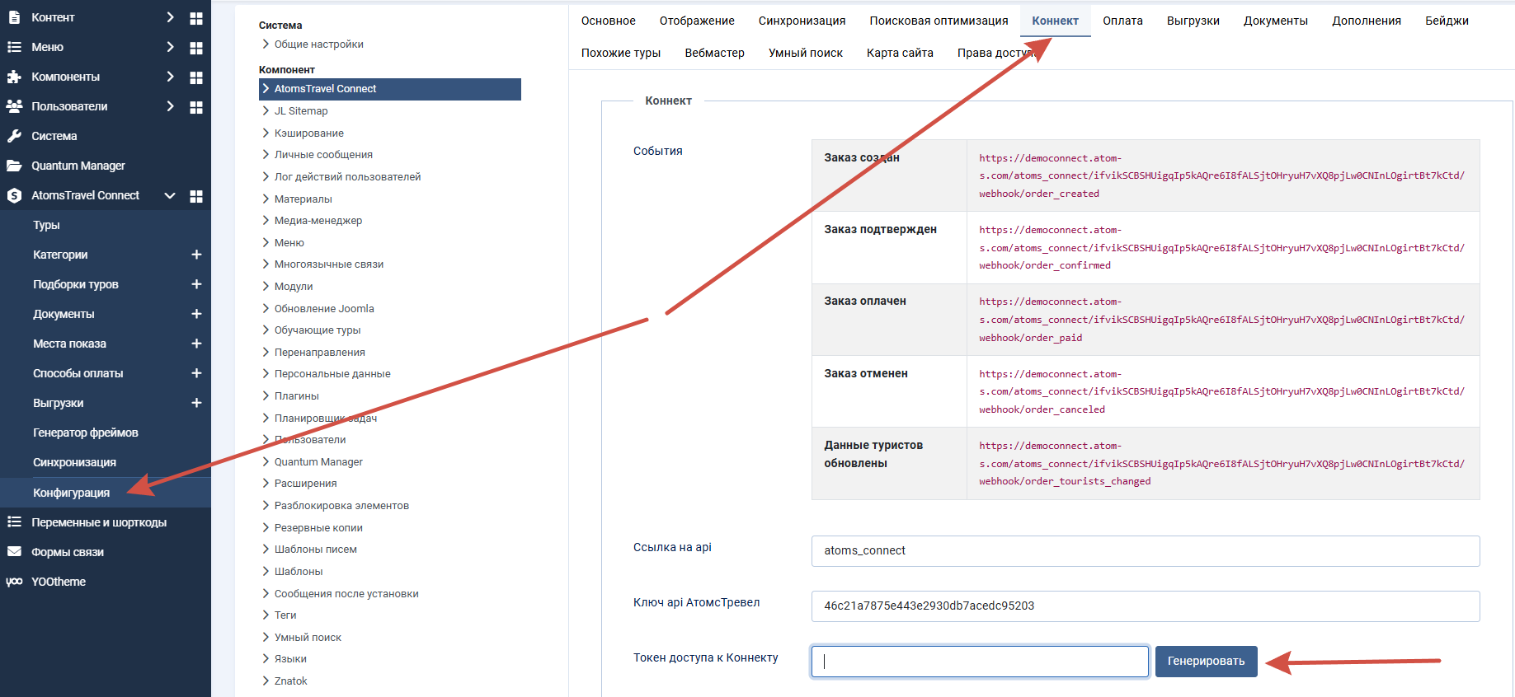
Task: Open dashboard grid icon beside AtomsTravel Connect
Action: (196, 196)
